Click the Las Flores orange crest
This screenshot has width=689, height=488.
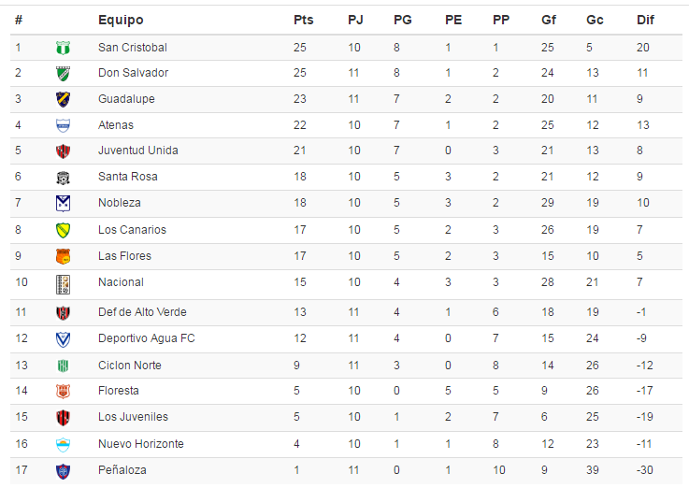[x=64, y=256]
